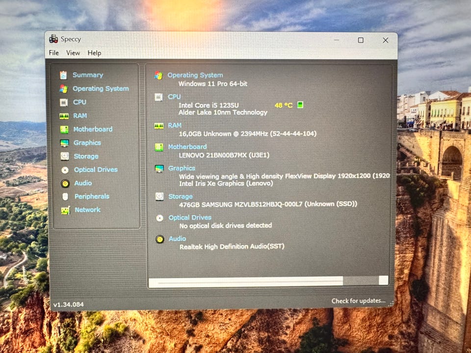Click No optical disk drives detected text
Screen dimensions: 471x353
(x=226, y=226)
